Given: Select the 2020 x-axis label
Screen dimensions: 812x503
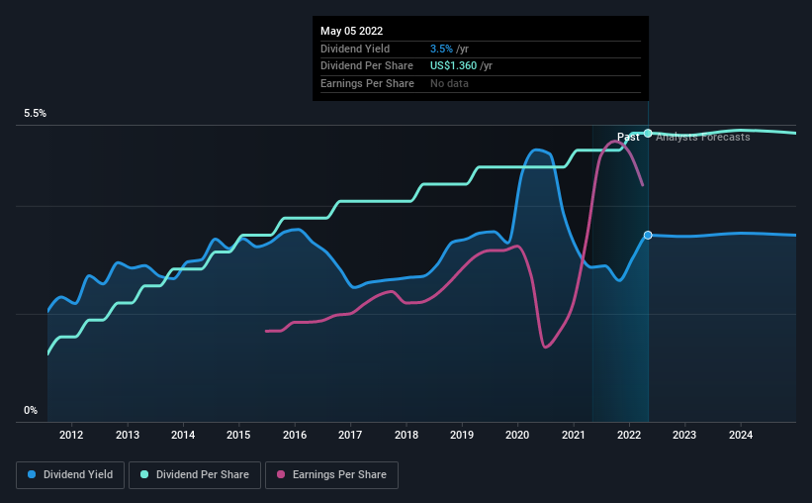Looking at the screenshot, I should click(x=517, y=435).
